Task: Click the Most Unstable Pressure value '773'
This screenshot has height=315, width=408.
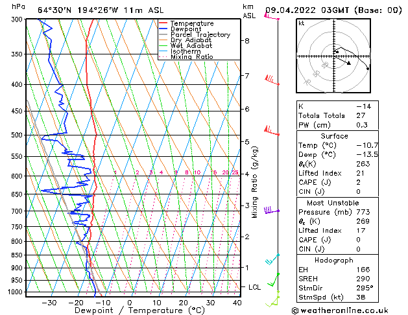Action: click(x=363, y=212)
